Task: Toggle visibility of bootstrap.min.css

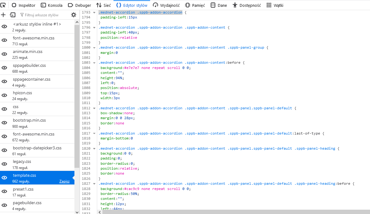Action: coord(4,122)
